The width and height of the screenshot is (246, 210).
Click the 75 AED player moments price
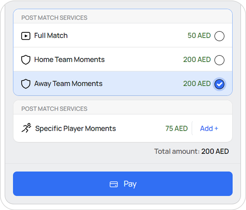177,128
